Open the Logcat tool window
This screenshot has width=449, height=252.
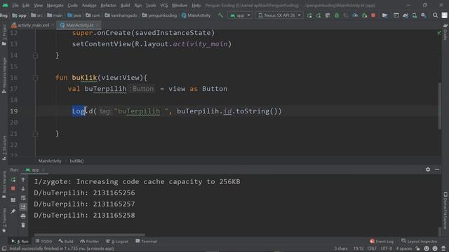117,241
